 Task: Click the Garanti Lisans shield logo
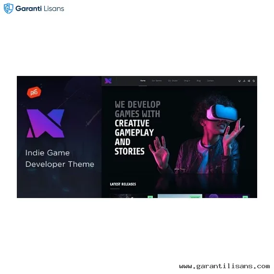8,8
